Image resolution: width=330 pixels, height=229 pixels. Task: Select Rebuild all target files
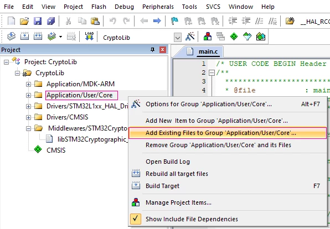[x=177, y=174]
